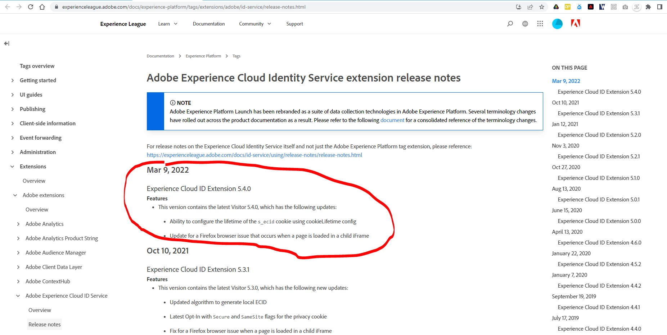Open the blue user profile avatar
The width and height of the screenshot is (667, 335).
(557, 24)
